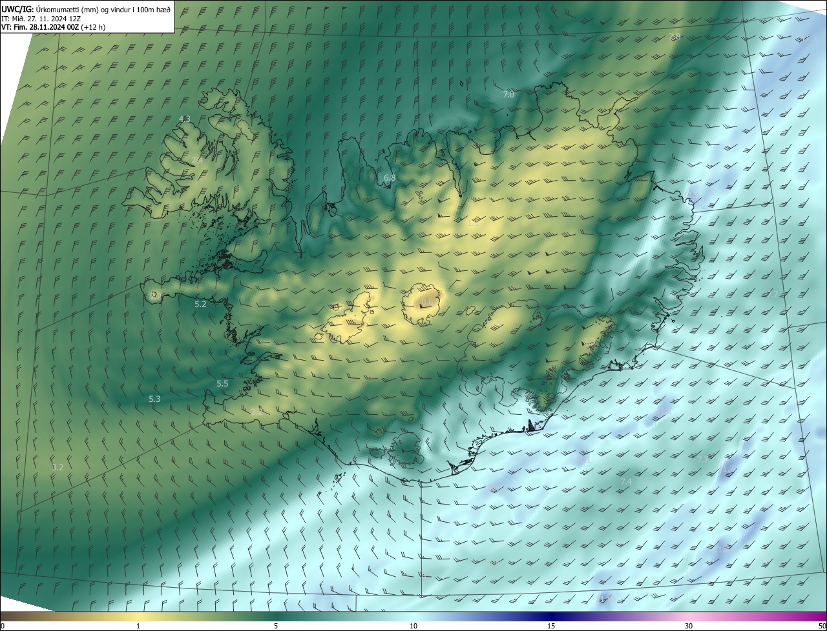
Task: Select the 4.3 value over the Westfjords
Action: (x=184, y=119)
